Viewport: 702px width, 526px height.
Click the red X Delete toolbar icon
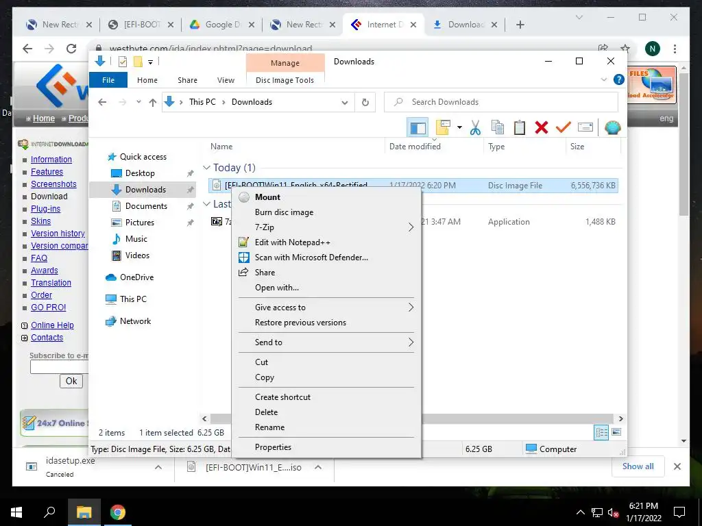(x=542, y=127)
